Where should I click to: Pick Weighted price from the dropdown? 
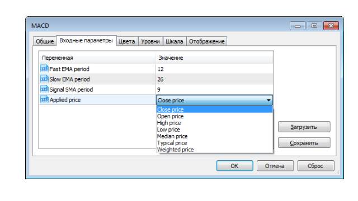click(x=215, y=150)
